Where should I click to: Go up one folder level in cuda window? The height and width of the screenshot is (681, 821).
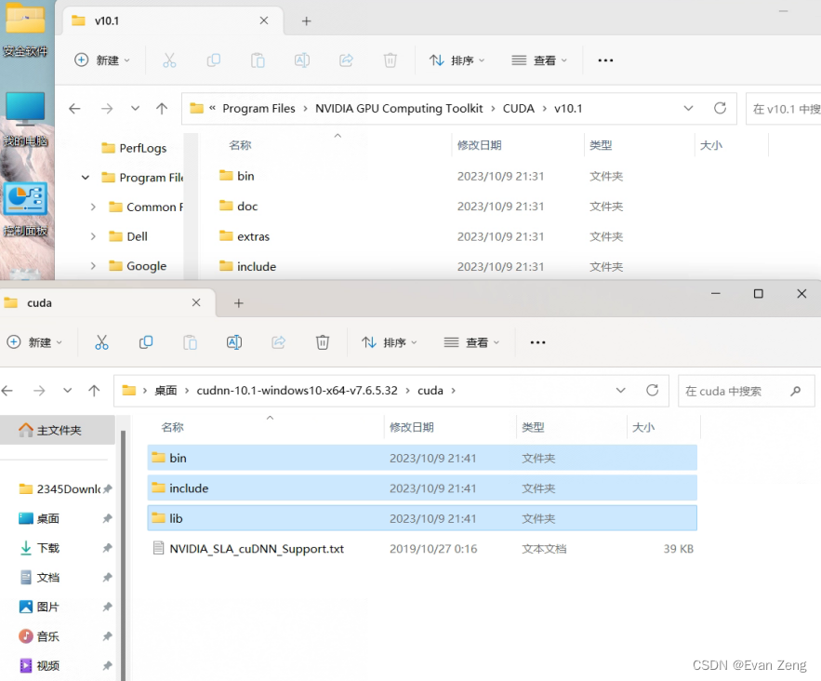[x=94, y=390]
